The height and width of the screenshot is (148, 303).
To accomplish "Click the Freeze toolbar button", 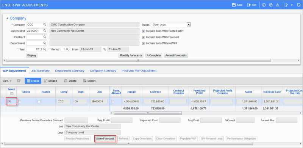I will [x=33, y=81].
